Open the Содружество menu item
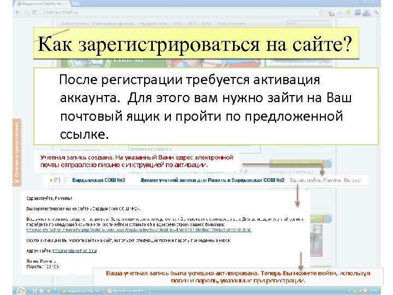The width and height of the screenshot is (393, 295). tap(231, 23)
